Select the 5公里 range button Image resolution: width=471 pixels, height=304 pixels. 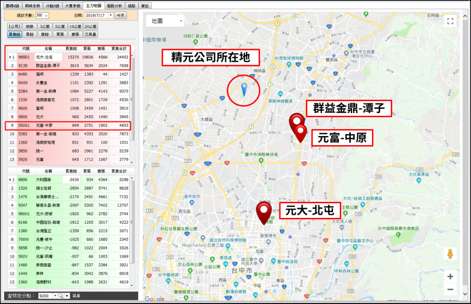pos(60,26)
